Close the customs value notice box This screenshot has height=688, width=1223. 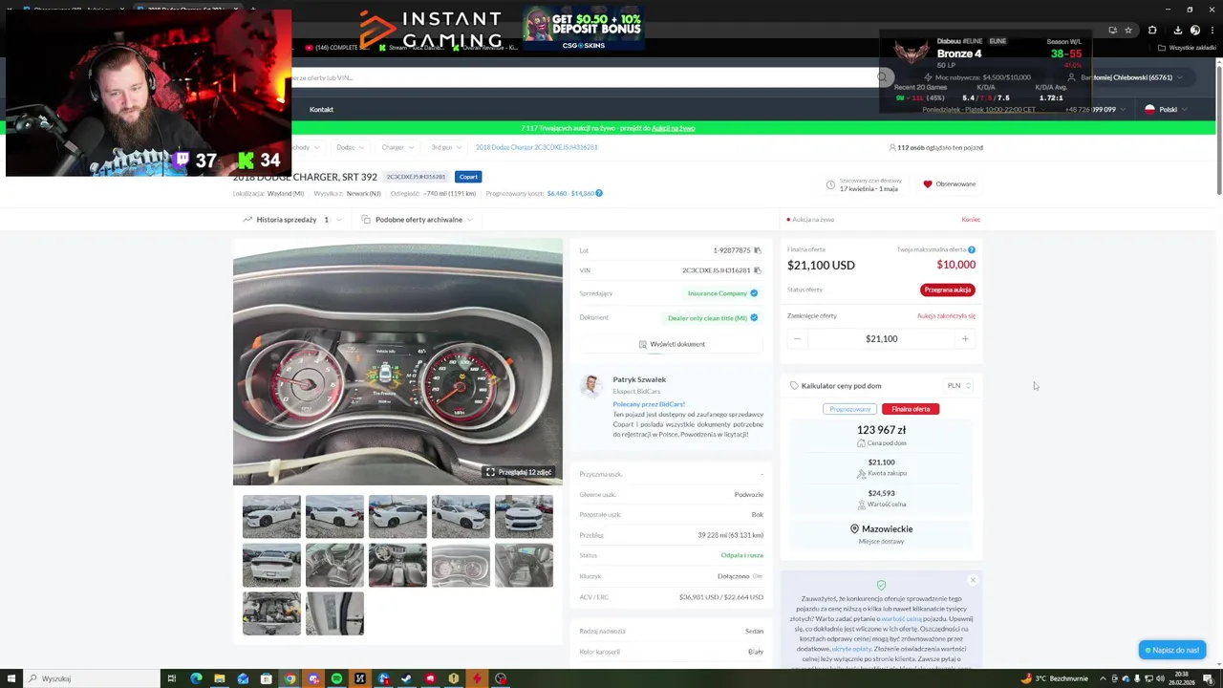[x=973, y=580]
